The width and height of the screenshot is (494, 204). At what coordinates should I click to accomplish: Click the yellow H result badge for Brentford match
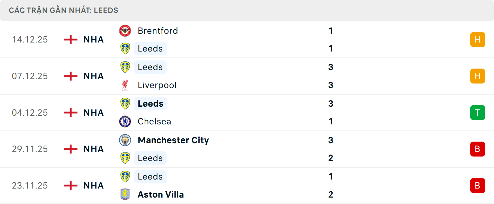click(478, 39)
